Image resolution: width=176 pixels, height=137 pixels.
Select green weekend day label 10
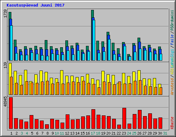57,133
